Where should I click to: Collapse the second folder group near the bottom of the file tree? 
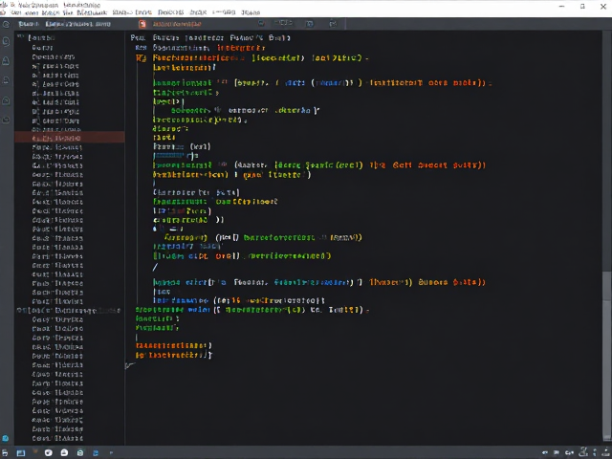pyautogui.click(x=19, y=310)
